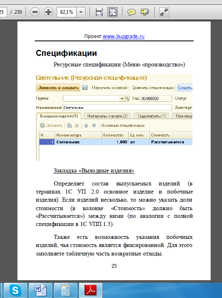Switch to 'Выходные изделия (1)' tab

point(59,116)
